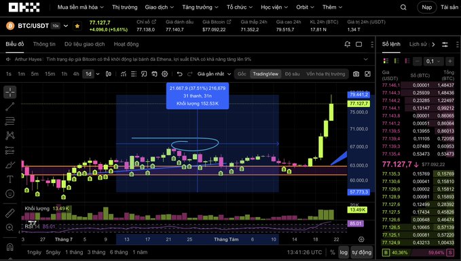Set chart range to 6 tháng
This screenshot has width=461, height=261.
[x=119, y=252]
